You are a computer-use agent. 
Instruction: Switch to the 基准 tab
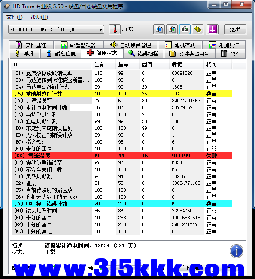[25, 54]
